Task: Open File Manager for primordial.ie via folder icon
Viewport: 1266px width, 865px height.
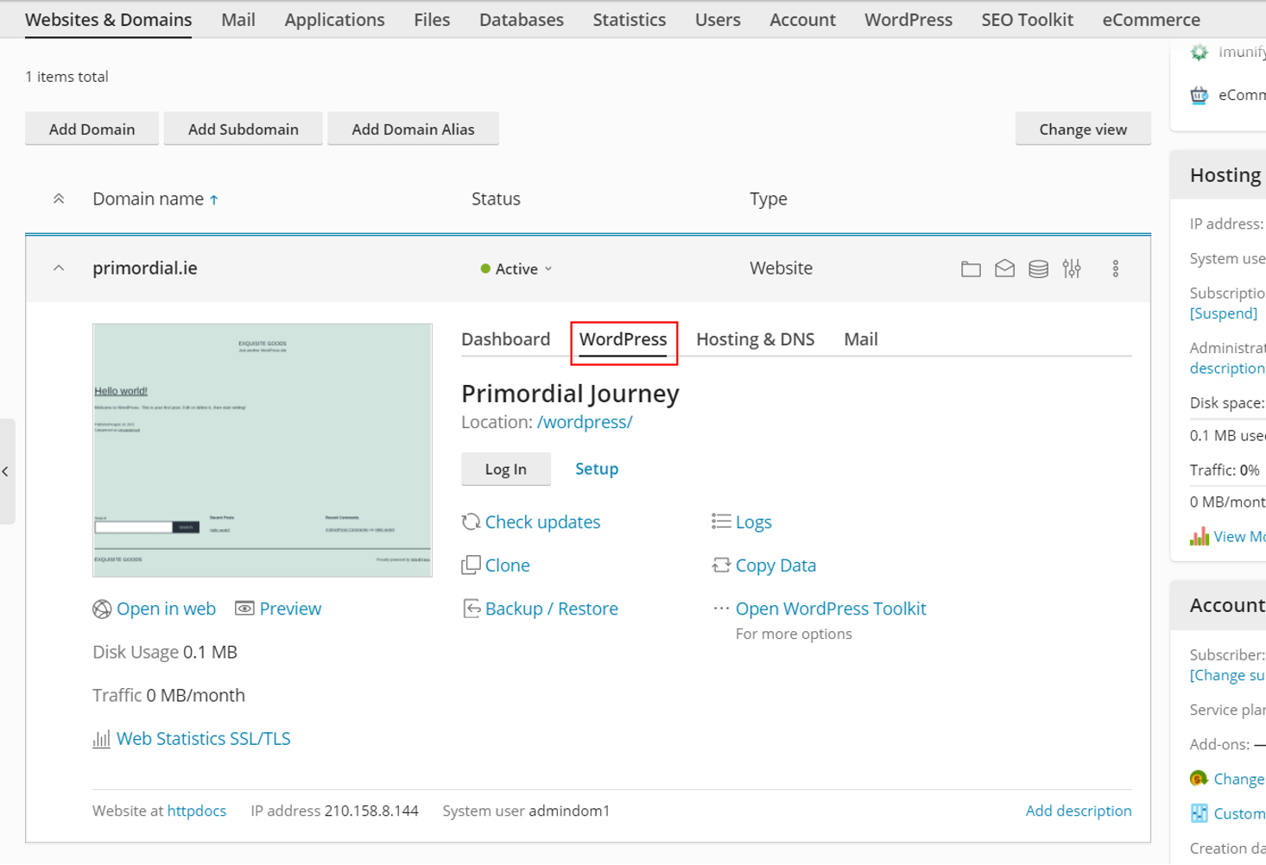Action: 970,268
